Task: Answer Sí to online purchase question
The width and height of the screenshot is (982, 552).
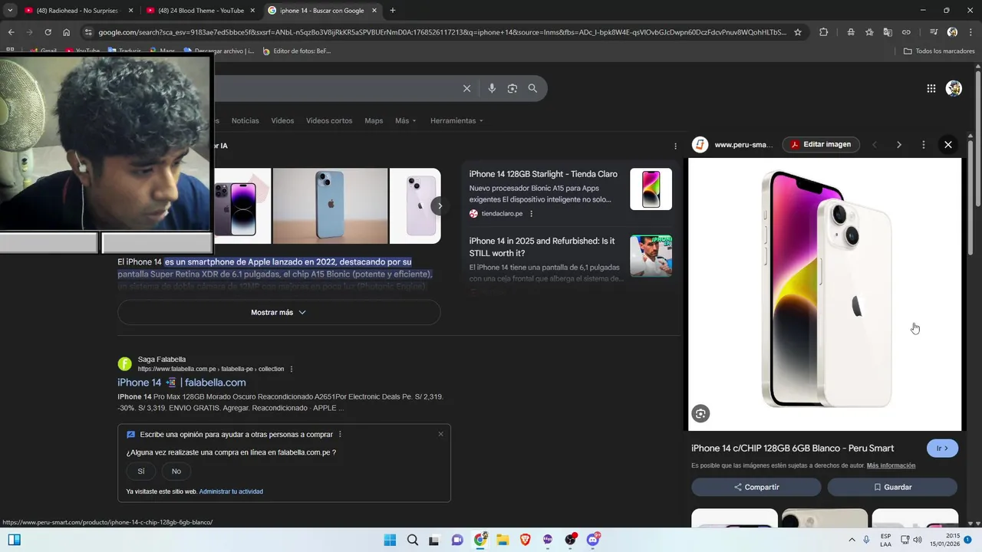Action: click(141, 471)
